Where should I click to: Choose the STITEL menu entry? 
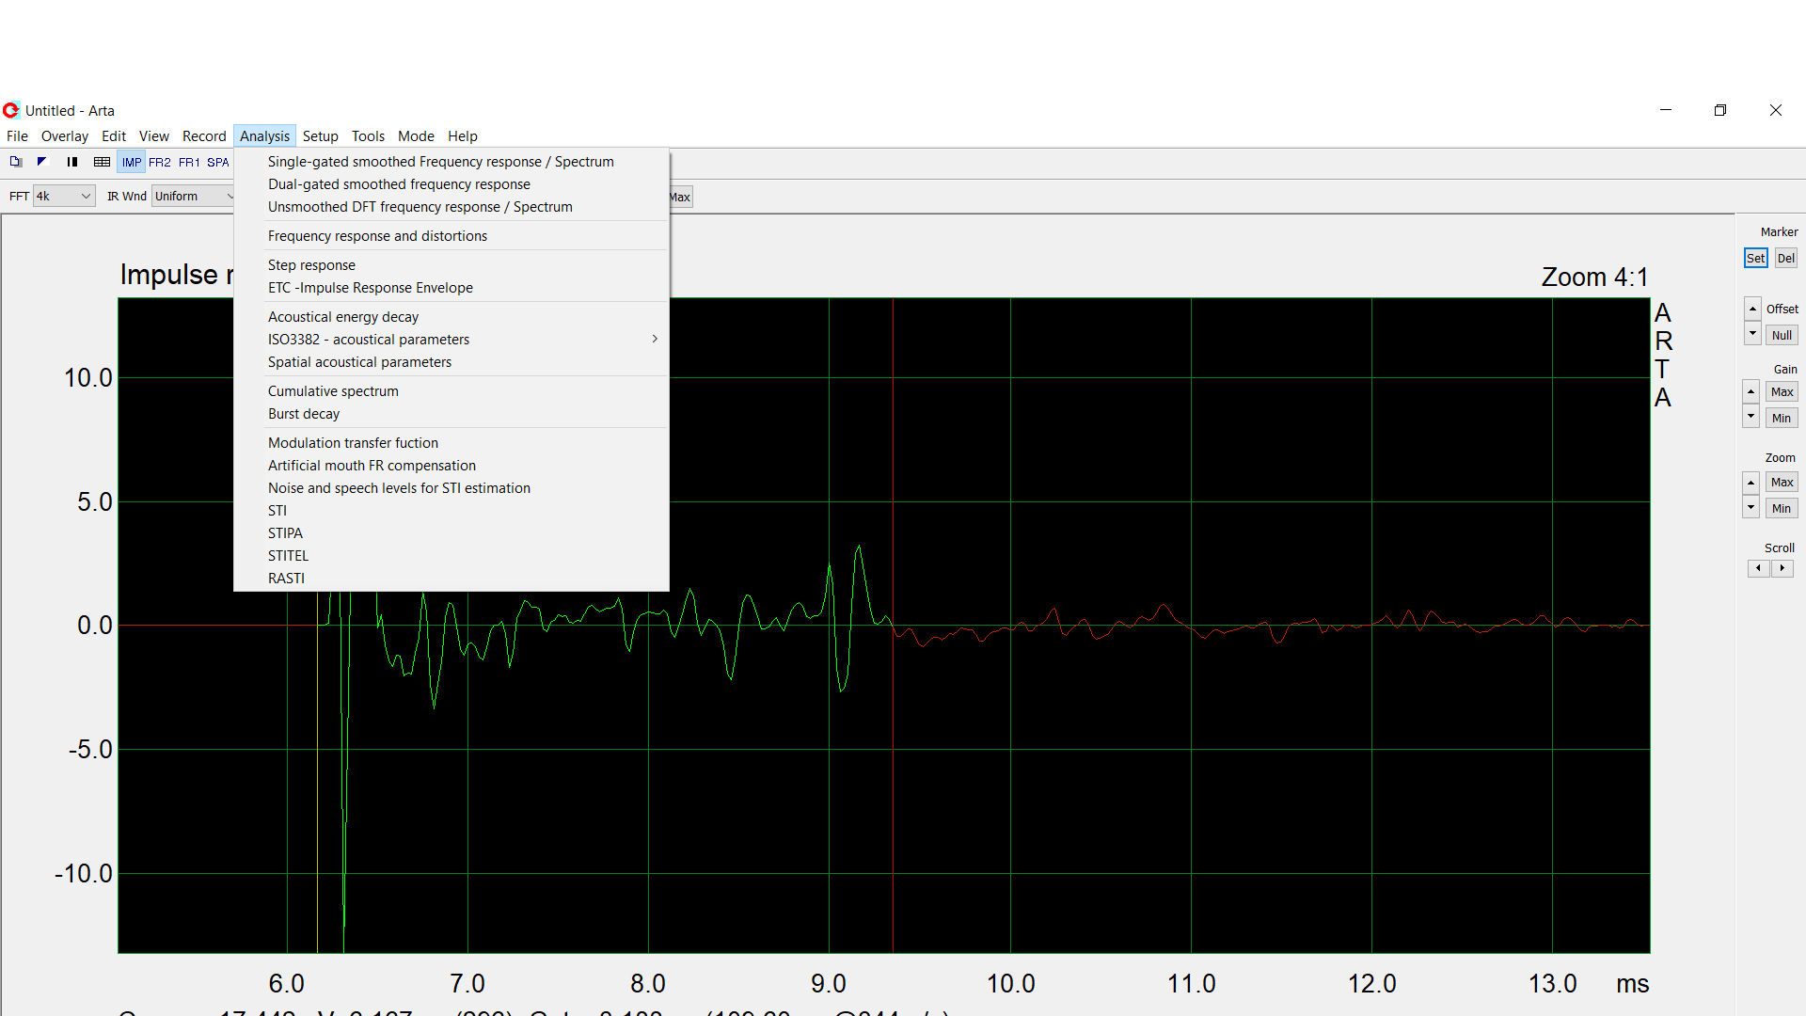(x=451, y=556)
